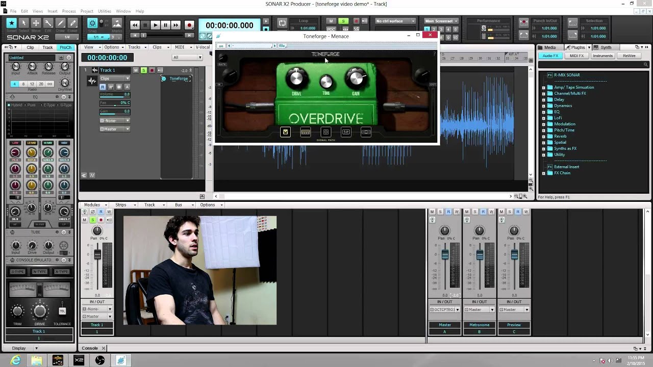Click the Track 1 name field
This screenshot has width=653, height=367.
click(x=114, y=70)
